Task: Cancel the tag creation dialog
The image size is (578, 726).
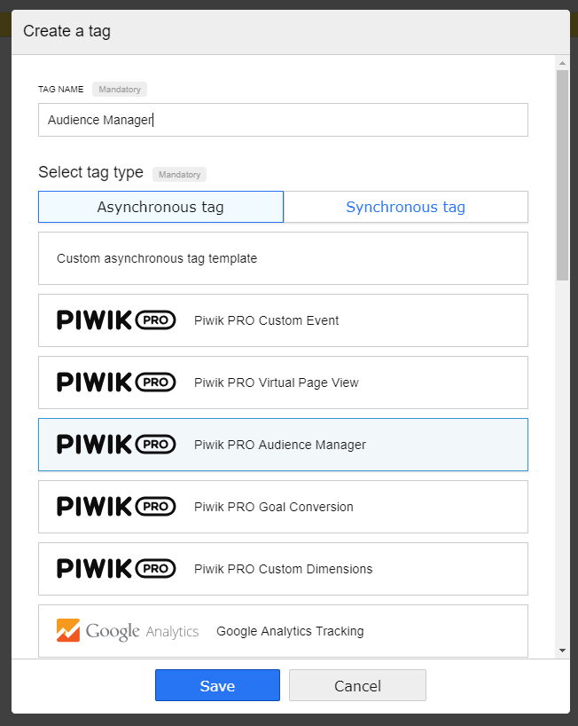Action: click(x=357, y=685)
